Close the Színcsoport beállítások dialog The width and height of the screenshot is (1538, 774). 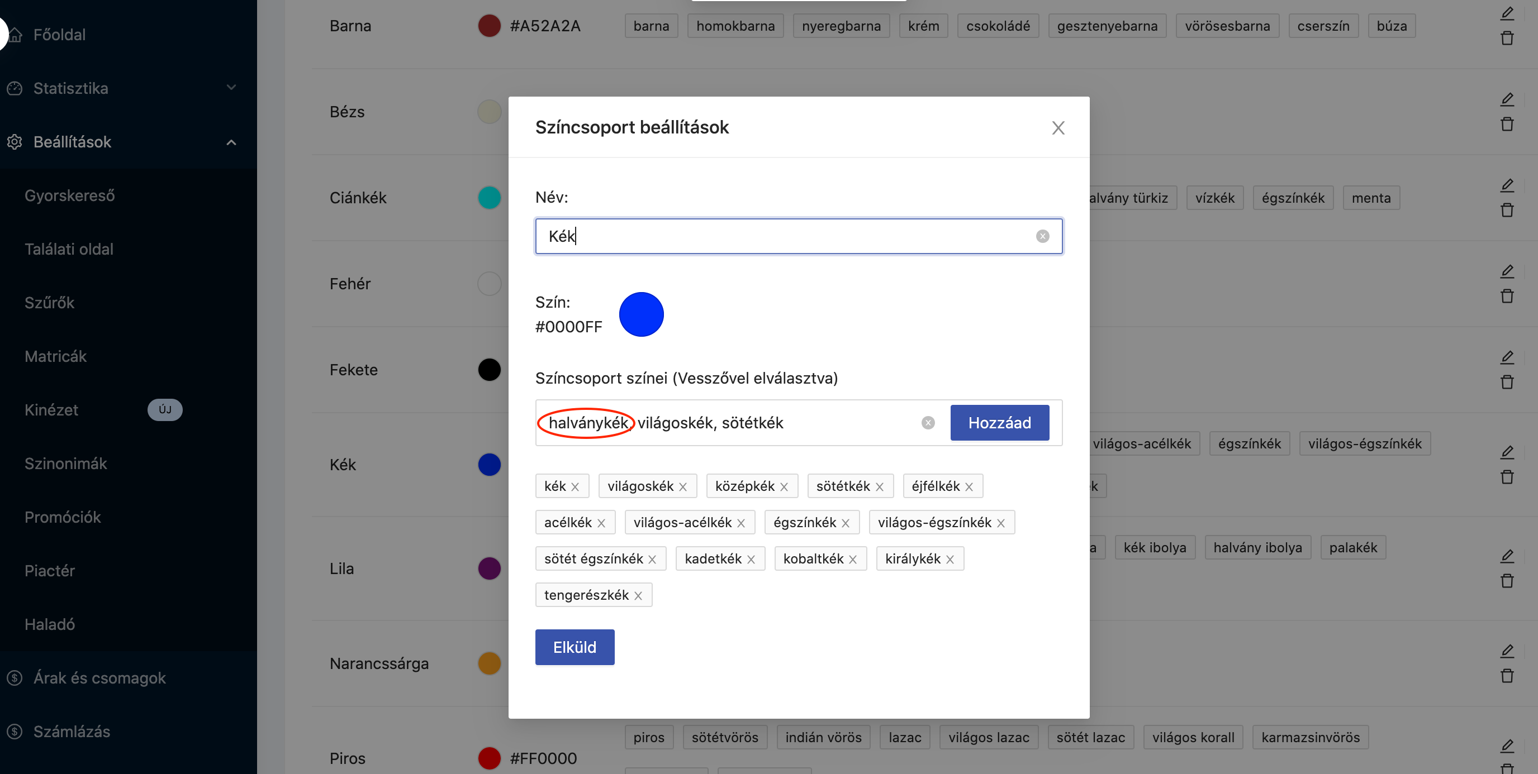click(x=1058, y=128)
